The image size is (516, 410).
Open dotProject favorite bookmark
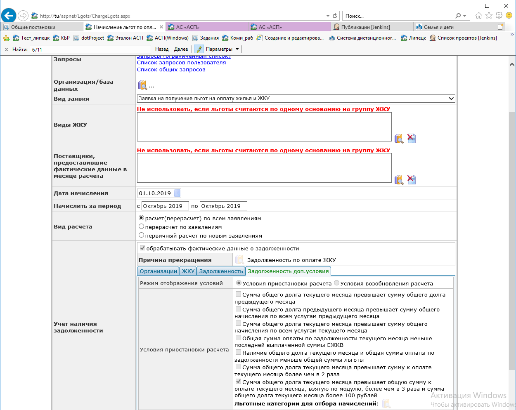pos(89,38)
